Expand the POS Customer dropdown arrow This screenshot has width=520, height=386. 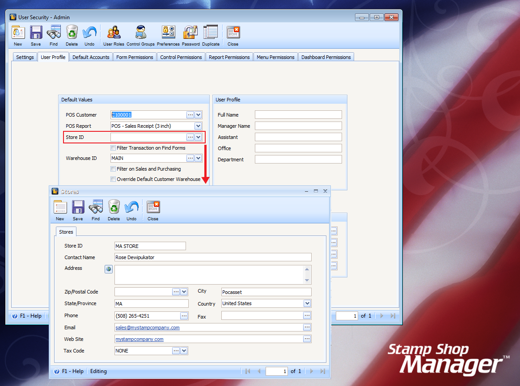(199, 115)
